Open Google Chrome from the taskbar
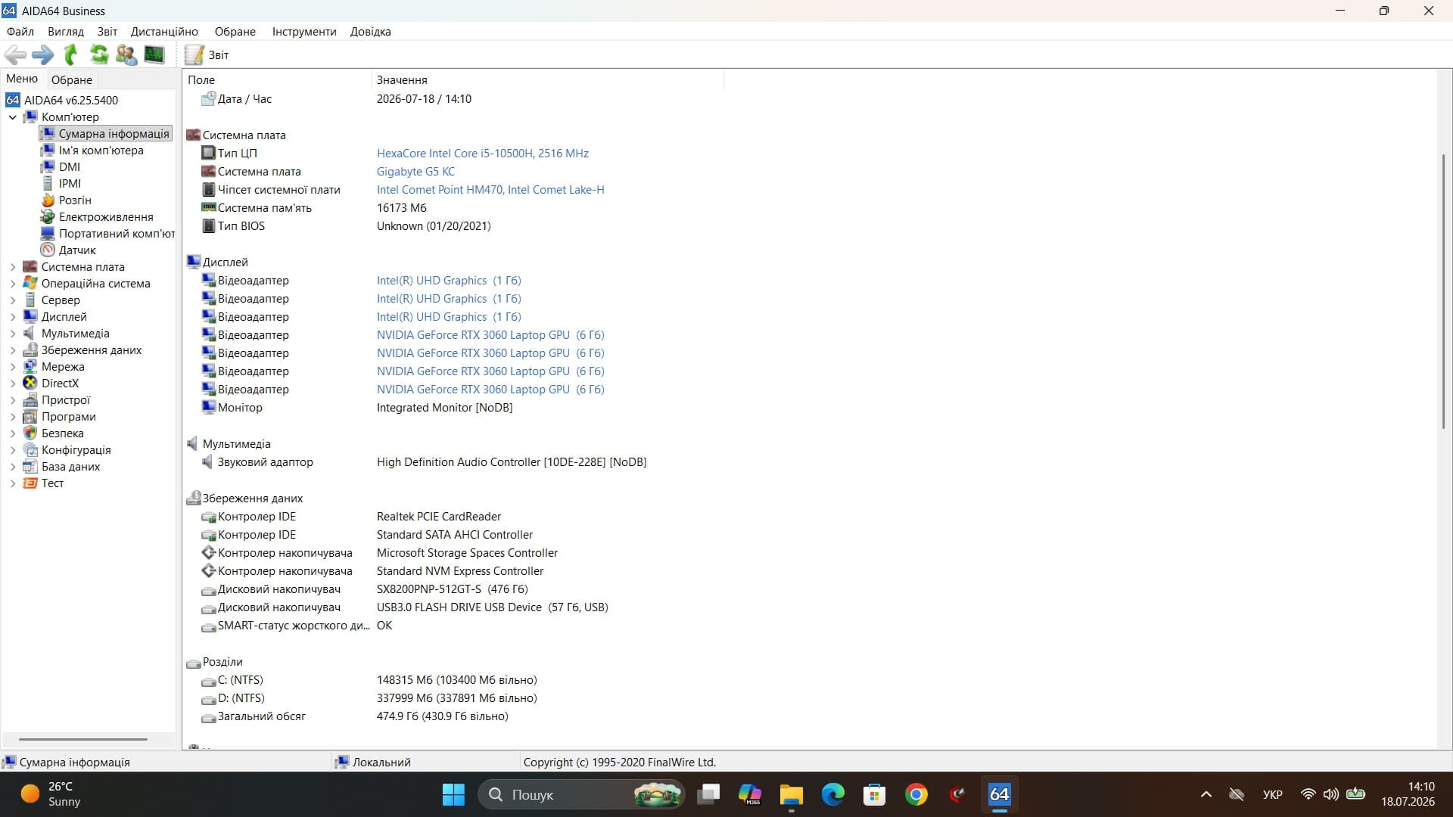The width and height of the screenshot is (1453, 817). 916,794
